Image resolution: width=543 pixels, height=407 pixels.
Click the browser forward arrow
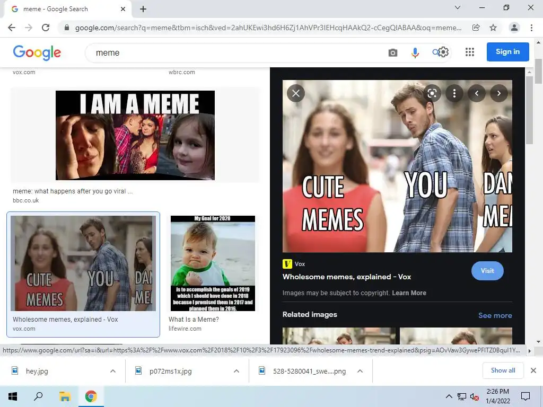pyautogui.click(x=29, y=28)
